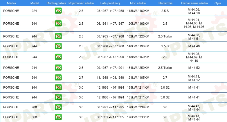Click the fuel icon in the 08.1987 -> 12.1990 row
227x122 pixels.
pyautogui.click(x=58, y=57)
